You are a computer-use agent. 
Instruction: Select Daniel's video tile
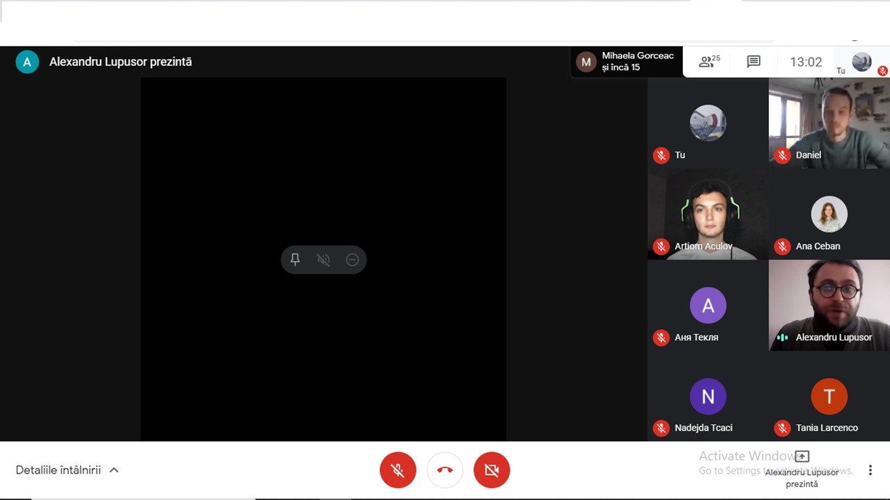tap(829, 123)
